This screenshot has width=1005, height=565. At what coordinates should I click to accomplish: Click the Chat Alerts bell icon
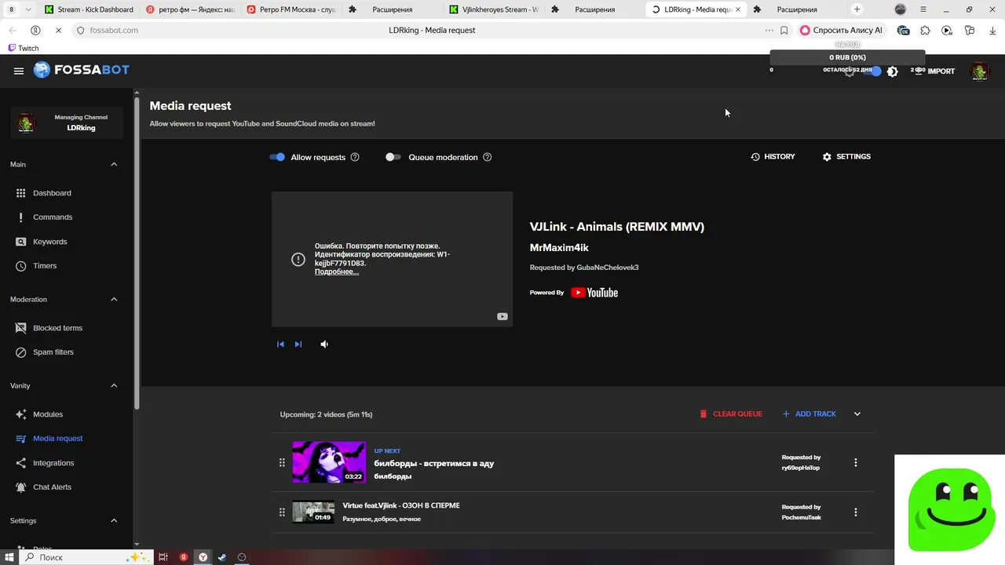click(21, 487)
